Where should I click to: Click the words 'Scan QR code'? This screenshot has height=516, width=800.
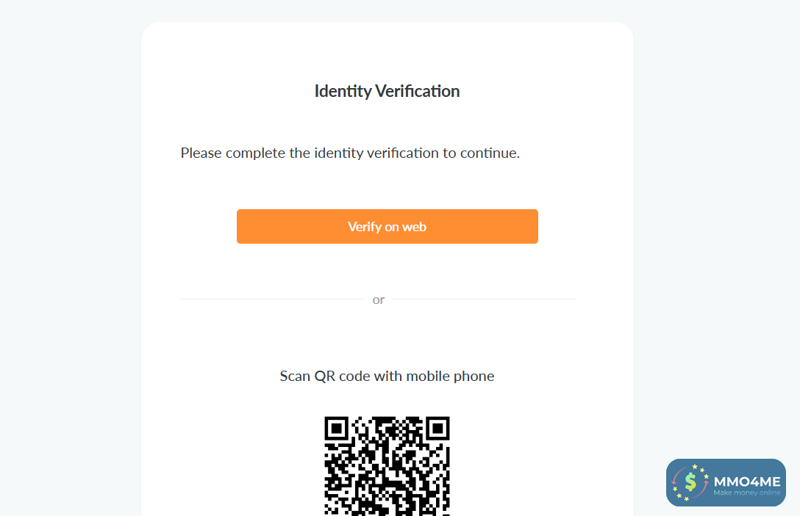[324, 377]
